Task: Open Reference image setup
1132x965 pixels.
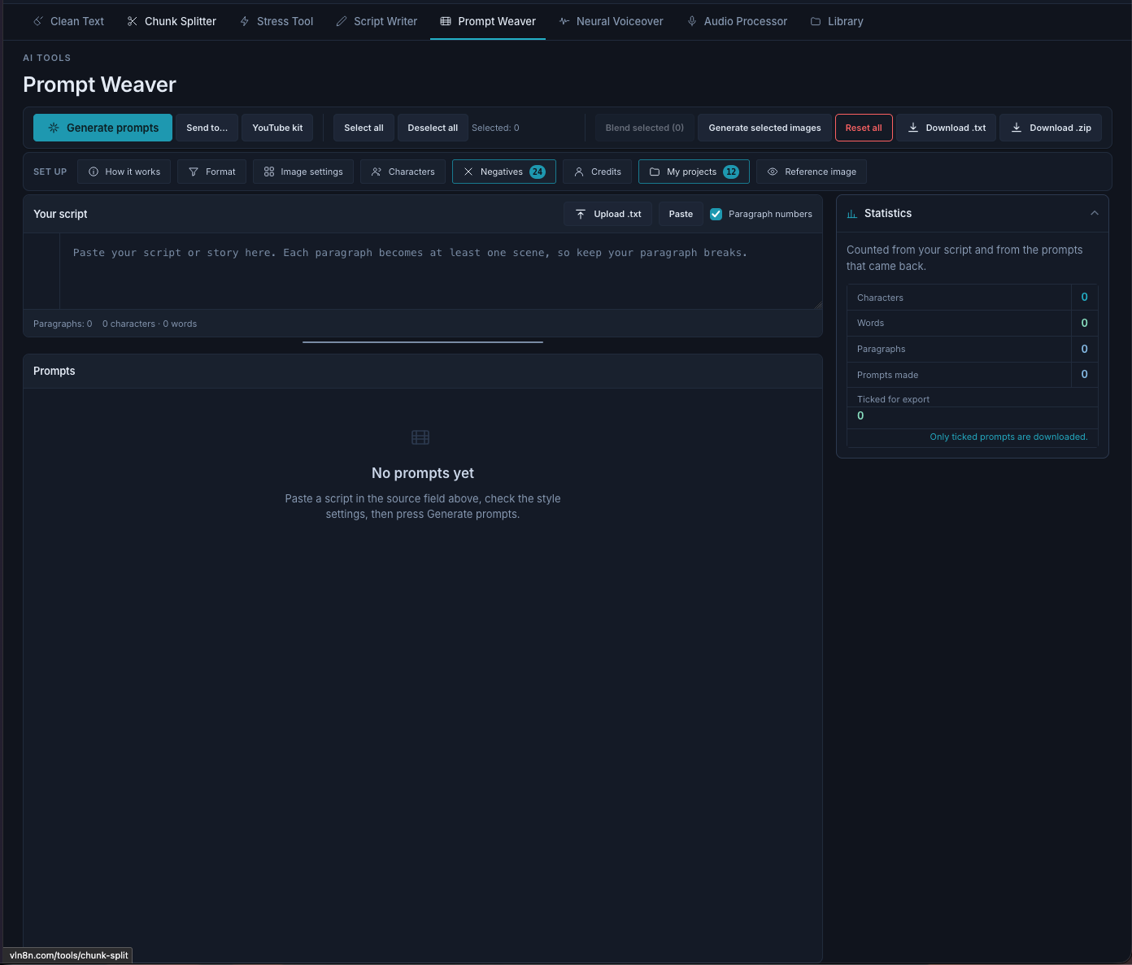Action: tap(812, 172)
